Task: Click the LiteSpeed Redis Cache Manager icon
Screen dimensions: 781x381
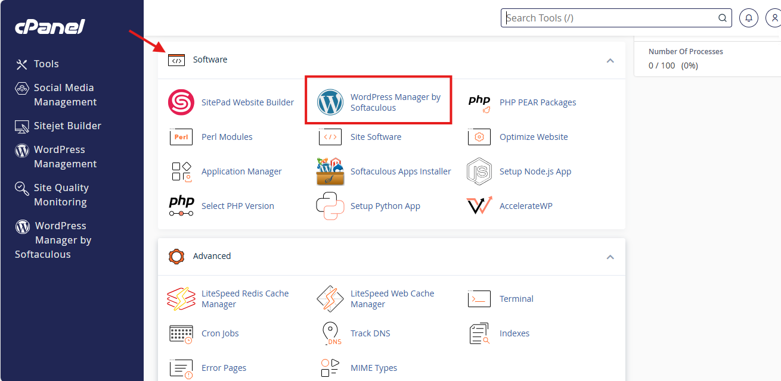Action: [x=181, y=299]
